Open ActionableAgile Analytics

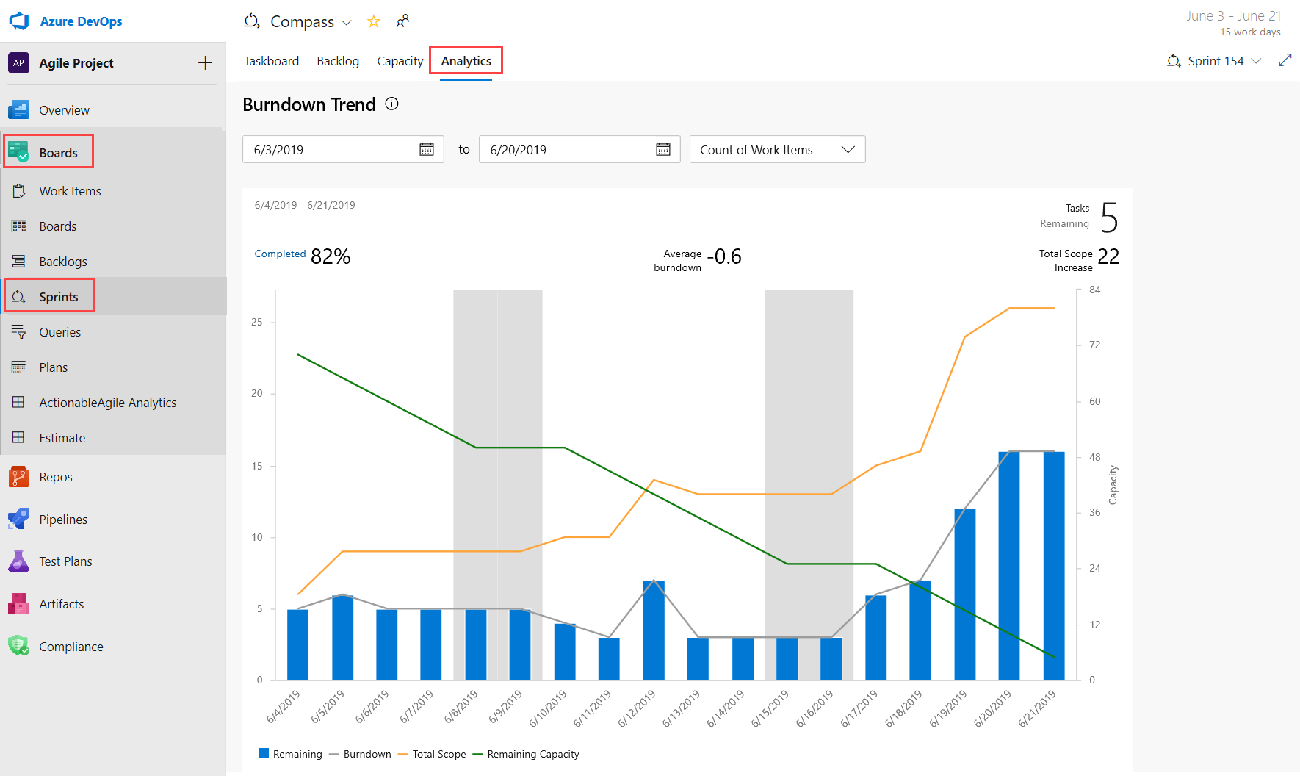pyautogui.click(x=107, y=402)
